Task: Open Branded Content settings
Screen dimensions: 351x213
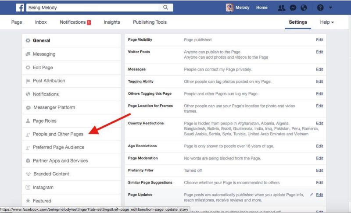Action: coord(72,174)
